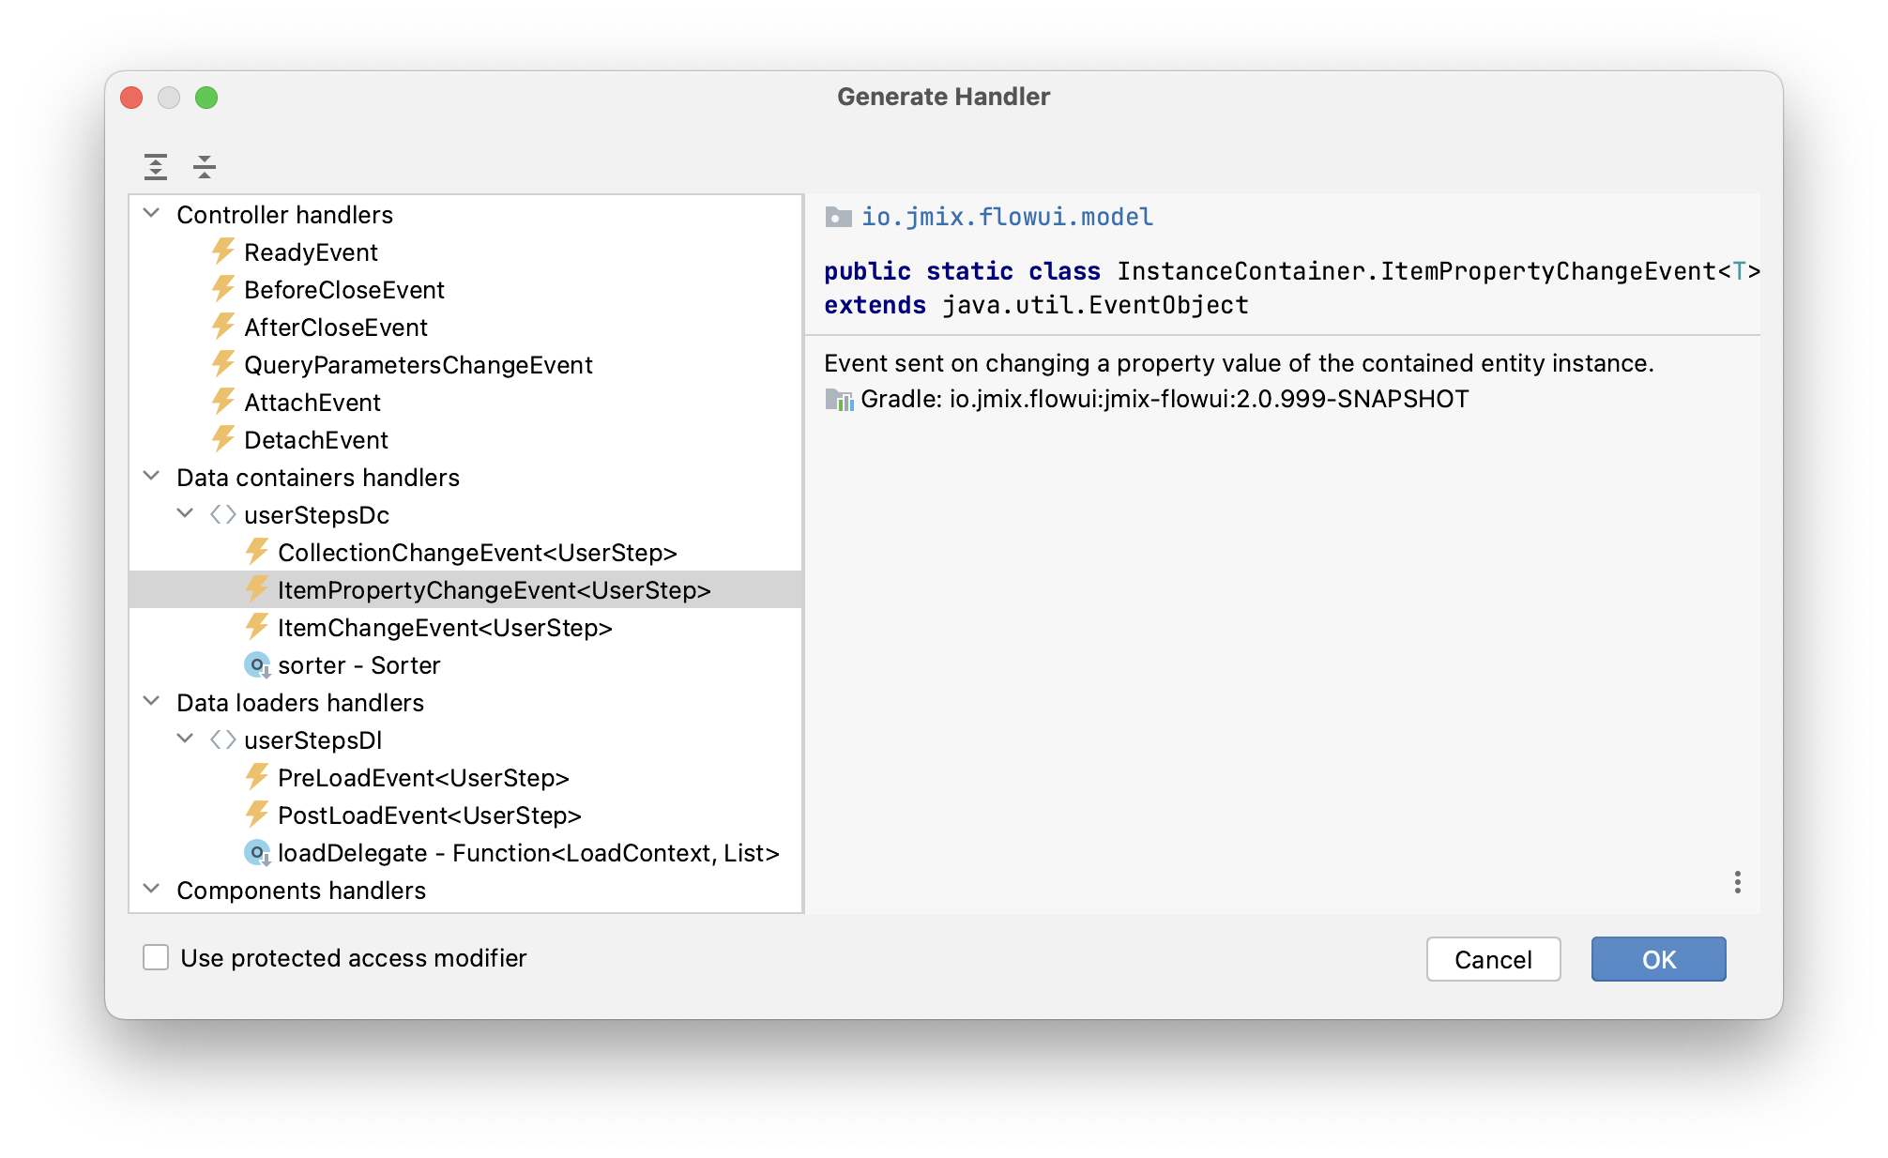Image resolution: width=1888 pixels, height=1158 pixels.
Task: Select CollectionChangeEvent<UserStep> handler
Action: (x=477, y=553)
